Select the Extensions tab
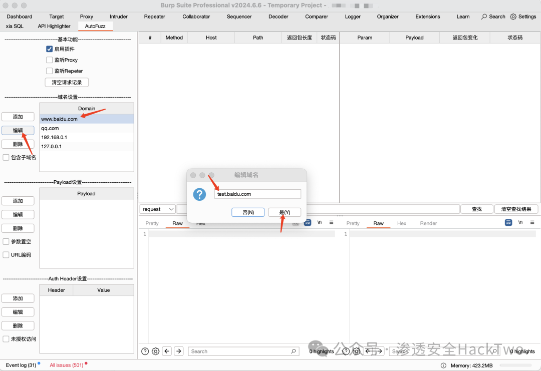This screenshot has width=541, height=371. point(427,17)
